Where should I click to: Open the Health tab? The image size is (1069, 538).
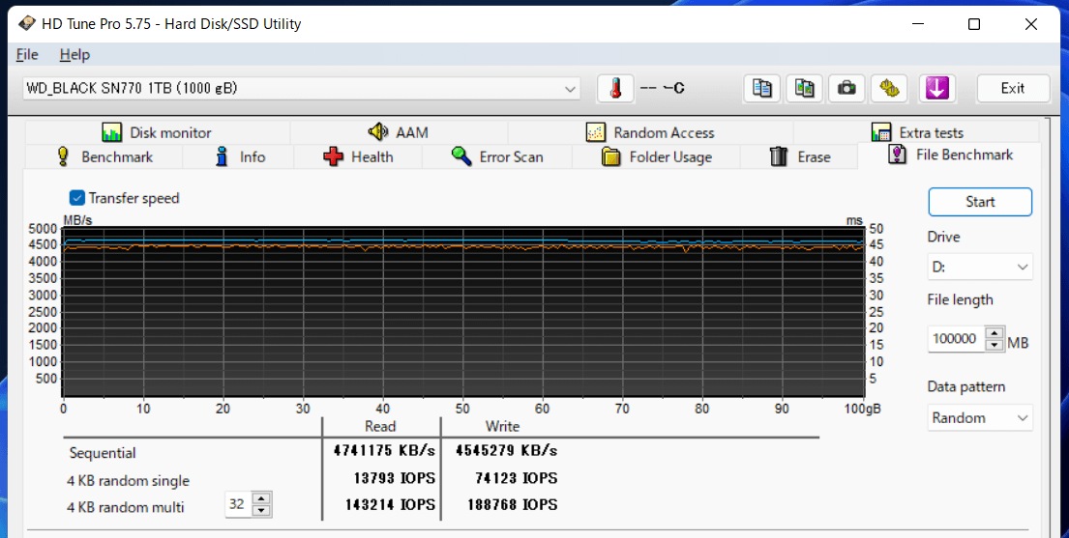(x=358, y=156)
